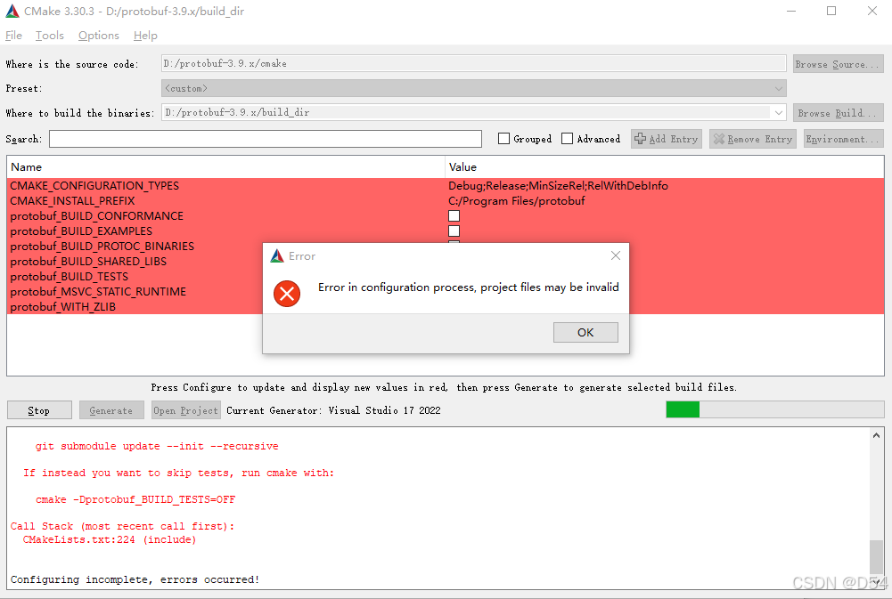Click the Stop button

pos(39,410)
